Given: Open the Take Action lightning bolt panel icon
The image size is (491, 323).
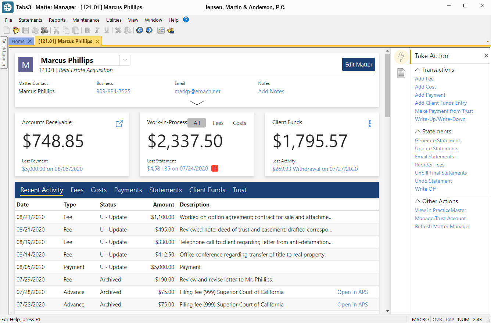Looking at the screenshot, I should [401, 57].
